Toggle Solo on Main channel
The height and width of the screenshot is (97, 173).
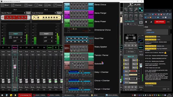tap(141, 51)
